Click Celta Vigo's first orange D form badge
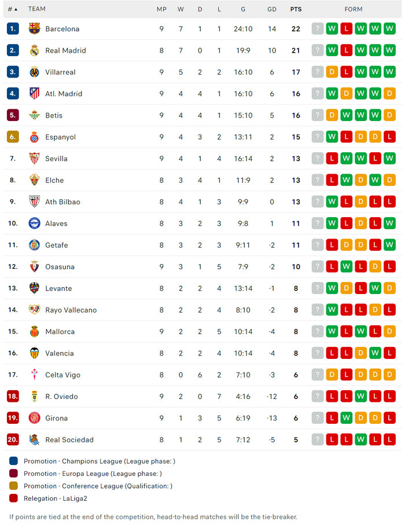The width and height of the screenshot is (405, 528). point(332,375)
